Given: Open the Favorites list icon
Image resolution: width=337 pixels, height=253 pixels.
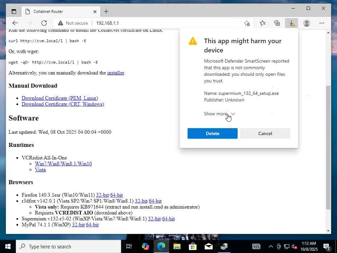Looking at the screenshot, I should 262,23.
